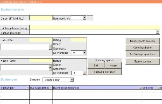Focus the Buchungsbezeichnung text field
The height and width of the screenshot is (104, 162).
pos(95,27)
